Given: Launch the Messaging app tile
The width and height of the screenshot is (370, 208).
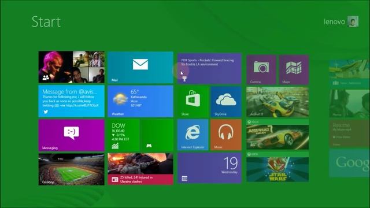Looking at the screenshot, I should (71, 135).
